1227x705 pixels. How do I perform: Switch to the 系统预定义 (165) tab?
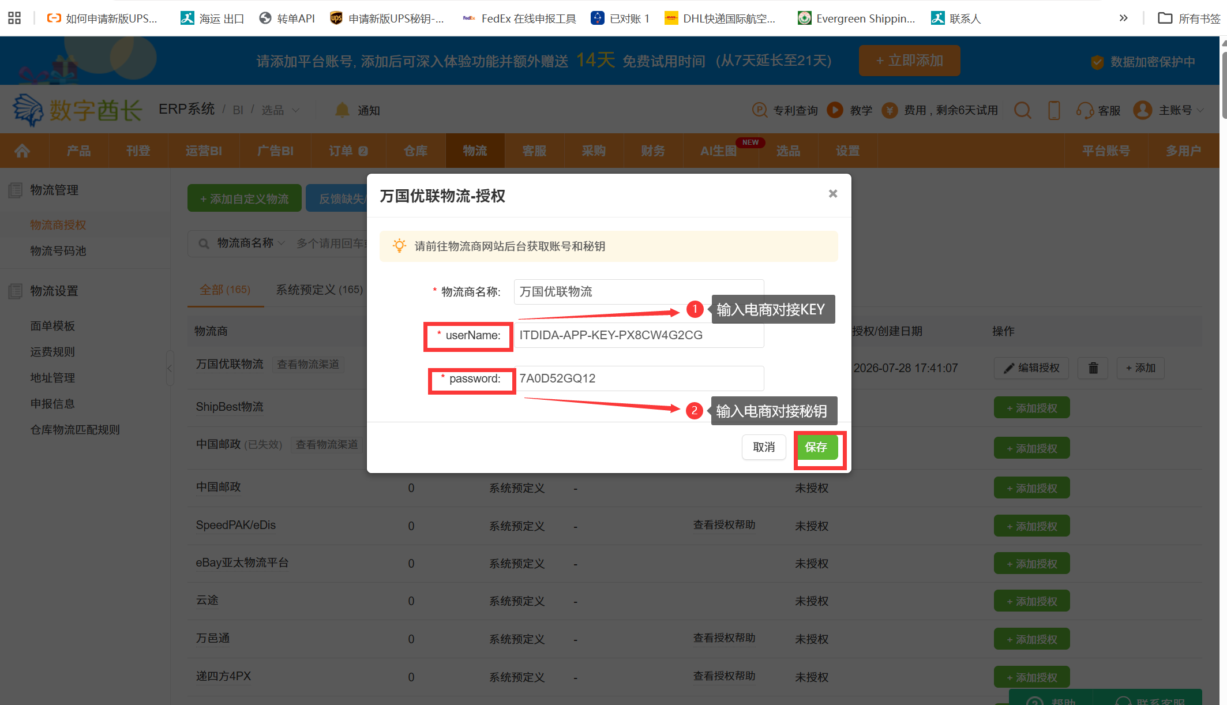(320, 290)
